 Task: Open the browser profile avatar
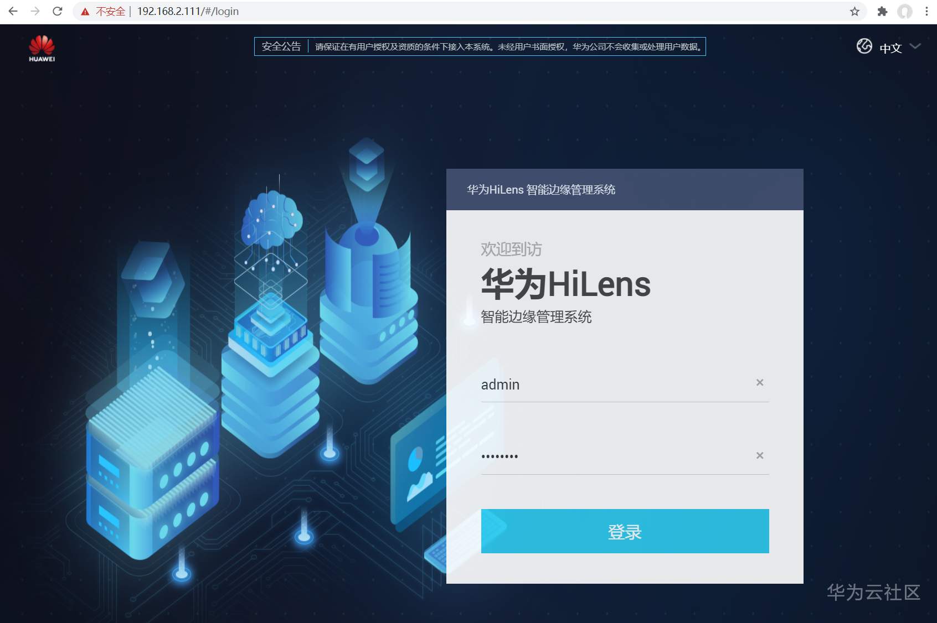(905, 12)
